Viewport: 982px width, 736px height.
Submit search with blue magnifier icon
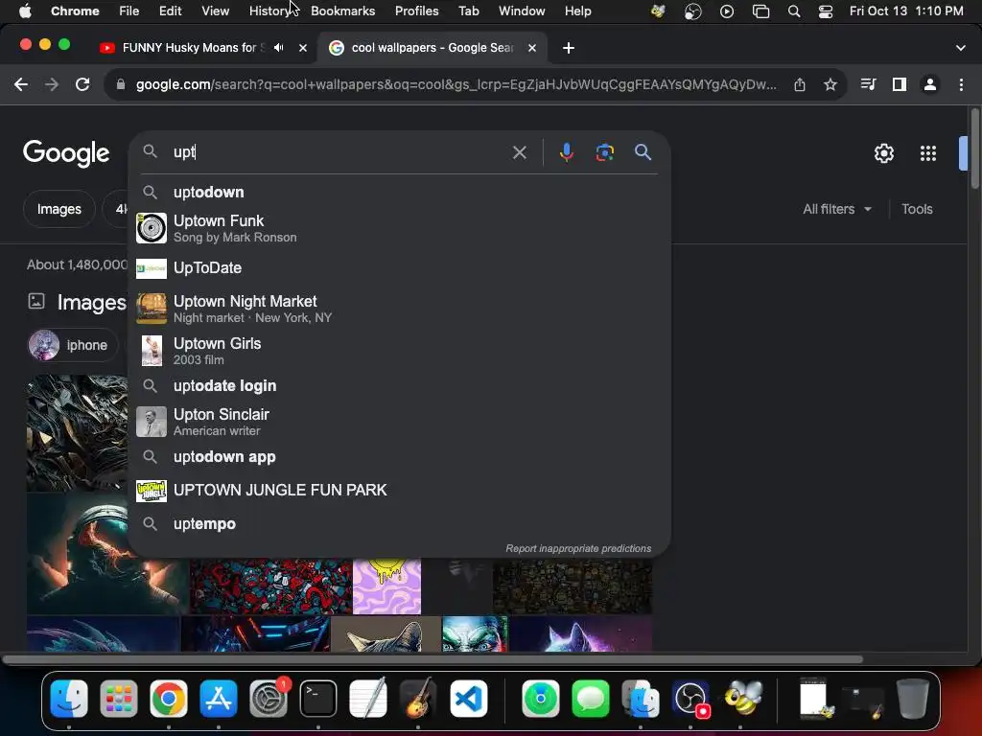click(x=643, y=152)
